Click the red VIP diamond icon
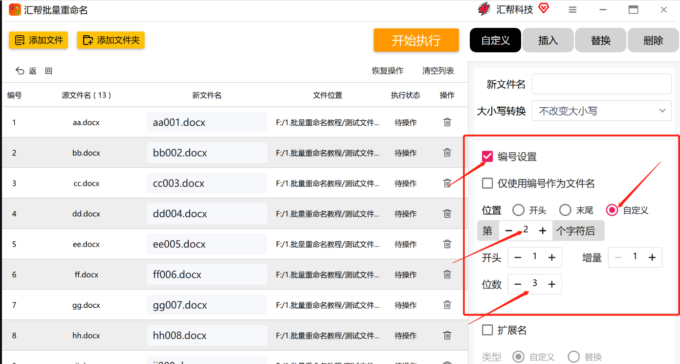 (543, 8)
